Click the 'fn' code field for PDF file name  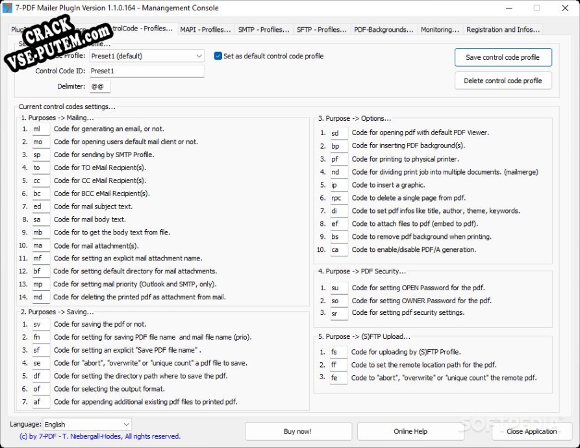(41, 337)
